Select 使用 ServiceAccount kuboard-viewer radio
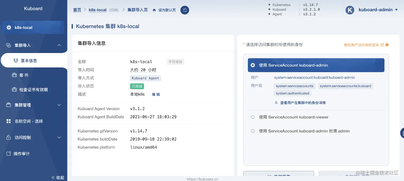Image resolution: width=404 pixels, height=181 pixels. [252, 117]
